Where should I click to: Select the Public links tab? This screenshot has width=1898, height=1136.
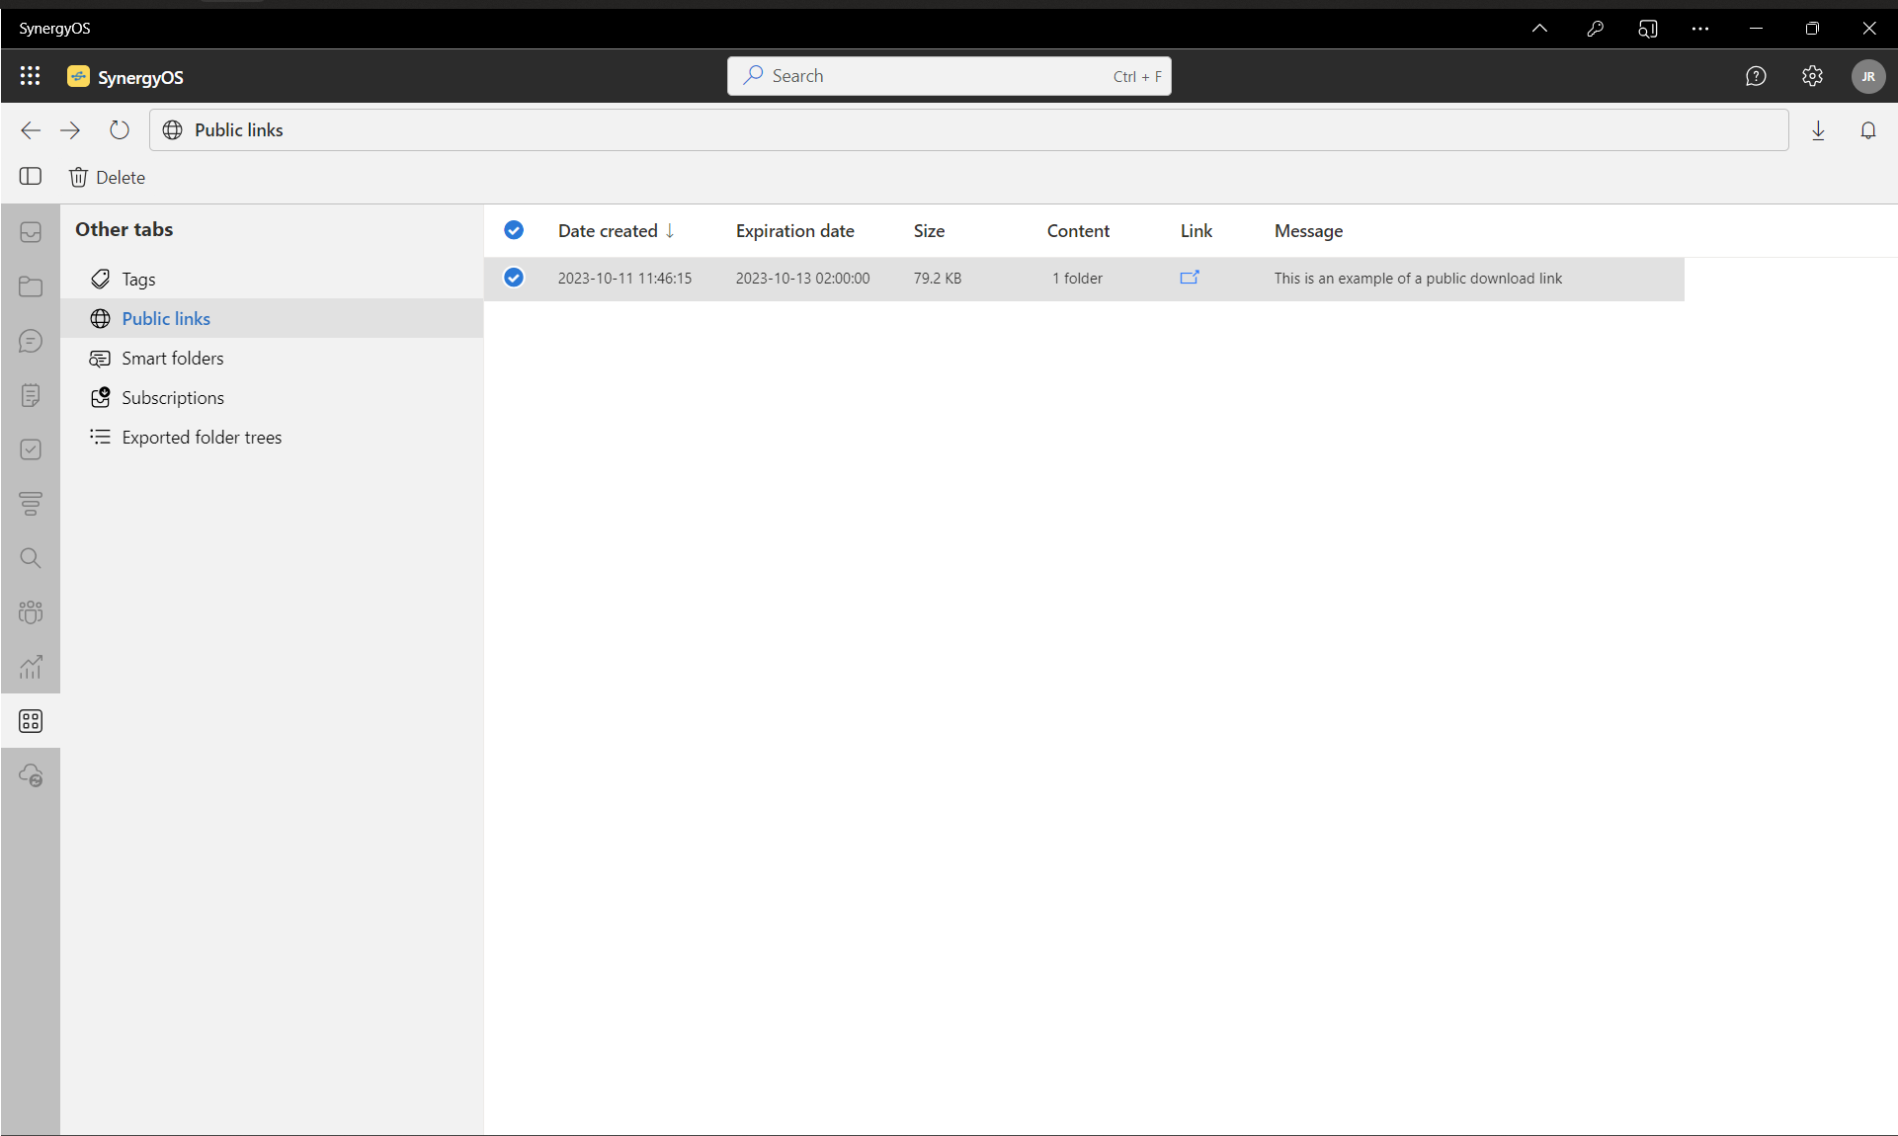point(272,318)
